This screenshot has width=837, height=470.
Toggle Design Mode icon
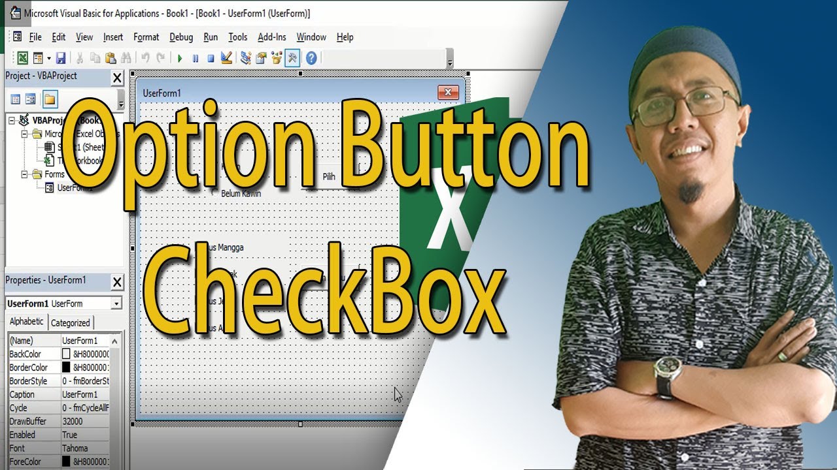click(226, 58)
